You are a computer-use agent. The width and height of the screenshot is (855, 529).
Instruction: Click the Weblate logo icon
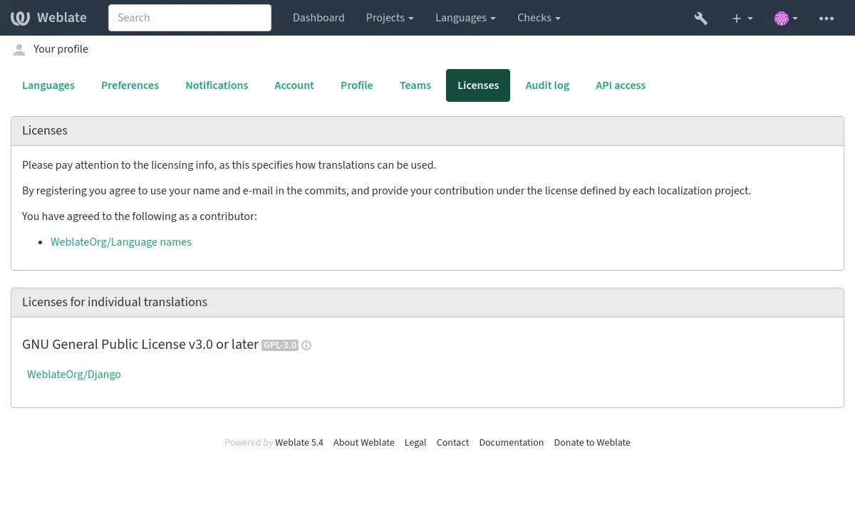click(20, 18)
